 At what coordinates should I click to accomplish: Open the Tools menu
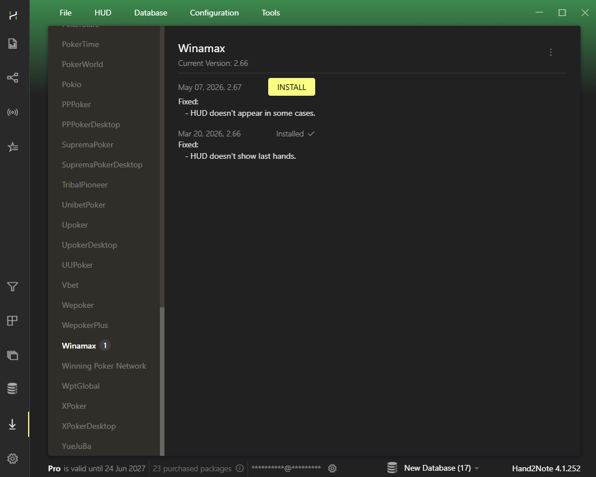click(x=270, y=13)
